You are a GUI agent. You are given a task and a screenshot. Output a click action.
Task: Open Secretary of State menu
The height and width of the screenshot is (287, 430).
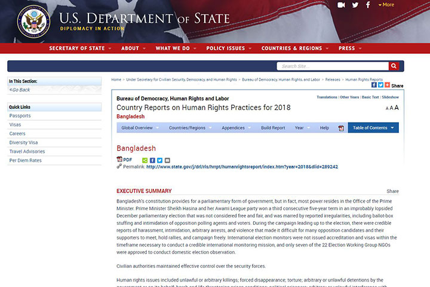[80, 48]
